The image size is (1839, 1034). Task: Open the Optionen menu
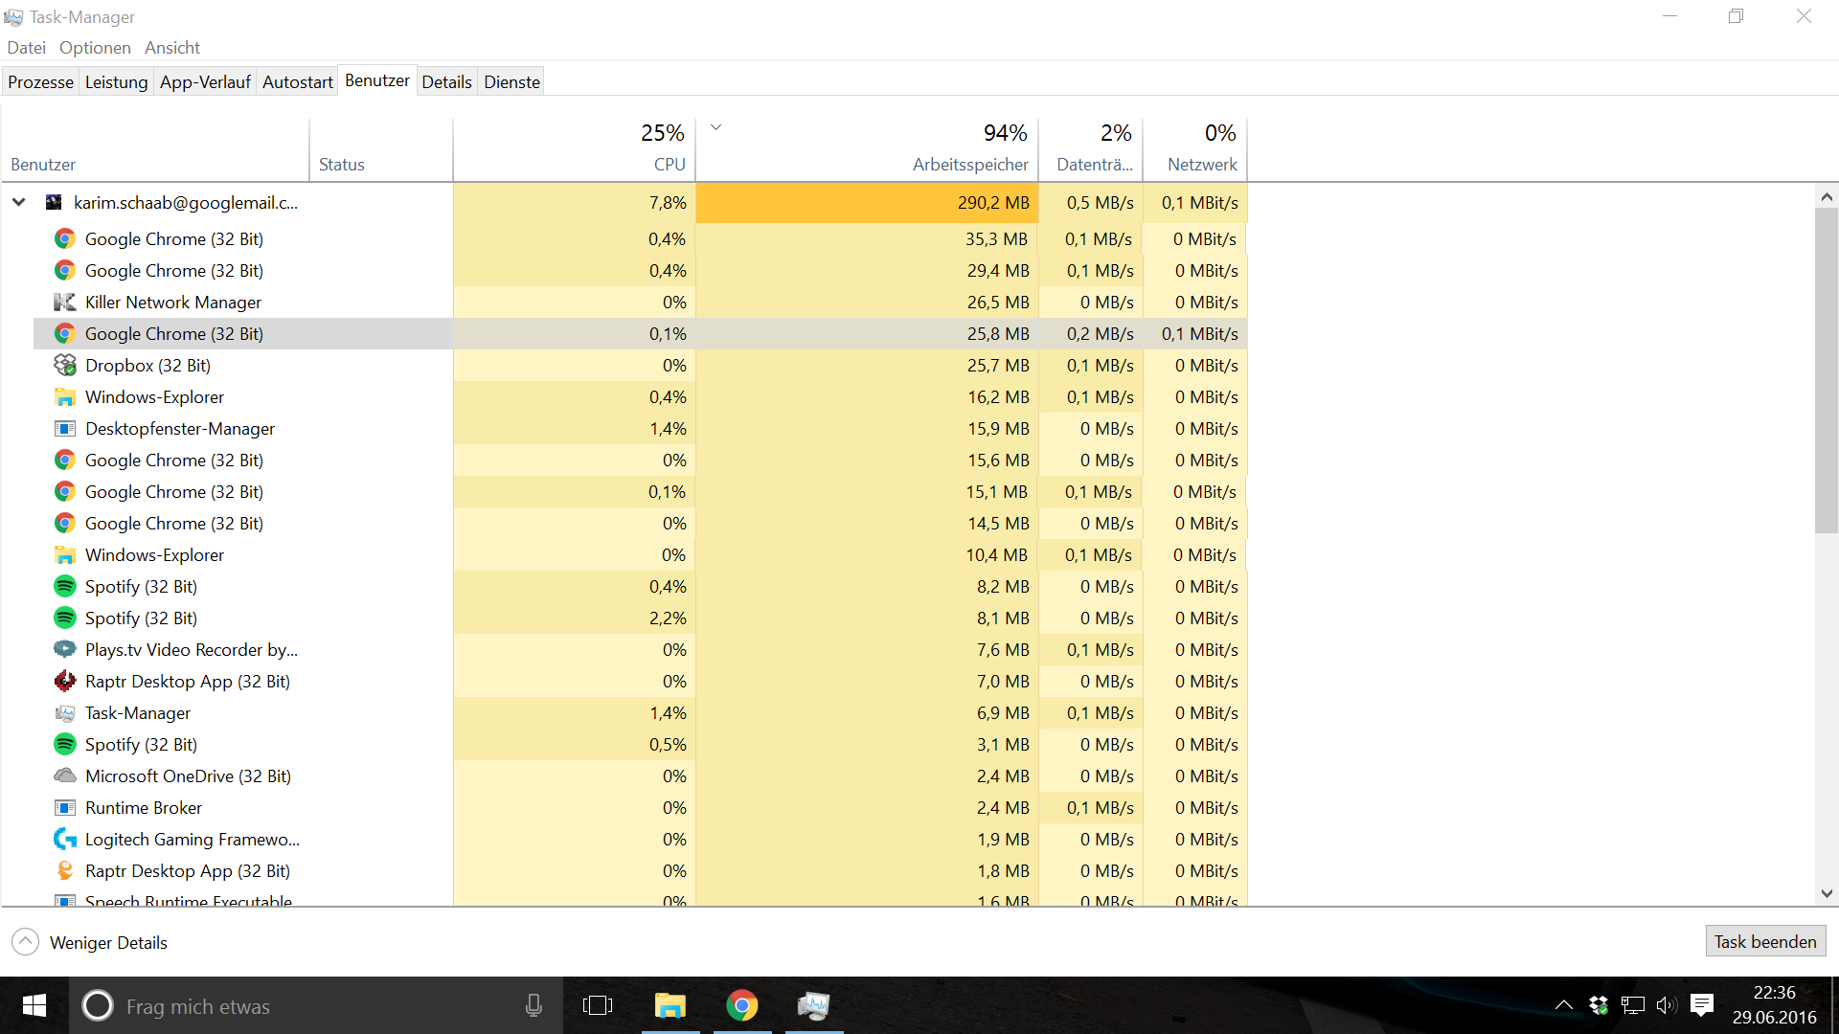(x=95, y=48)
